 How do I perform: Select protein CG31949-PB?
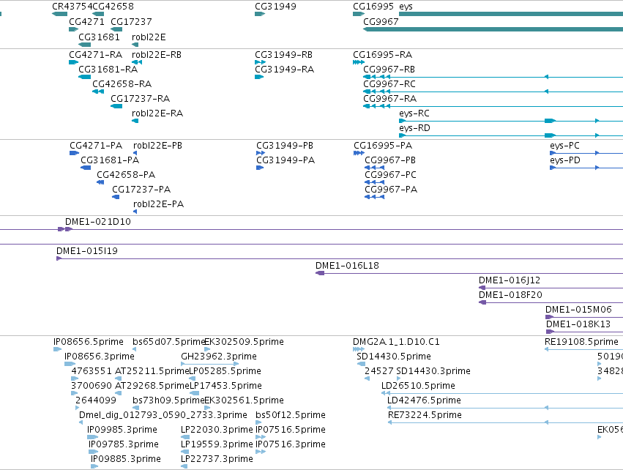[x=285, y=146]
